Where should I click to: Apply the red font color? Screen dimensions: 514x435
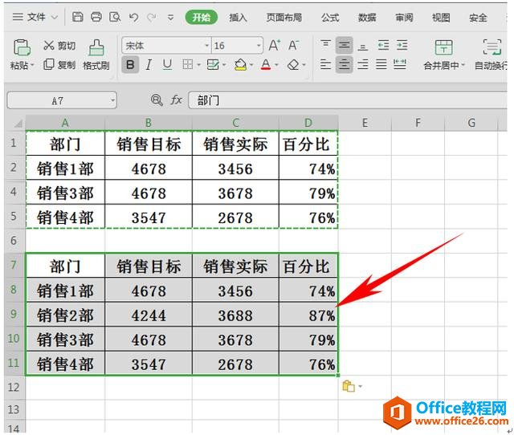point(266,64)
